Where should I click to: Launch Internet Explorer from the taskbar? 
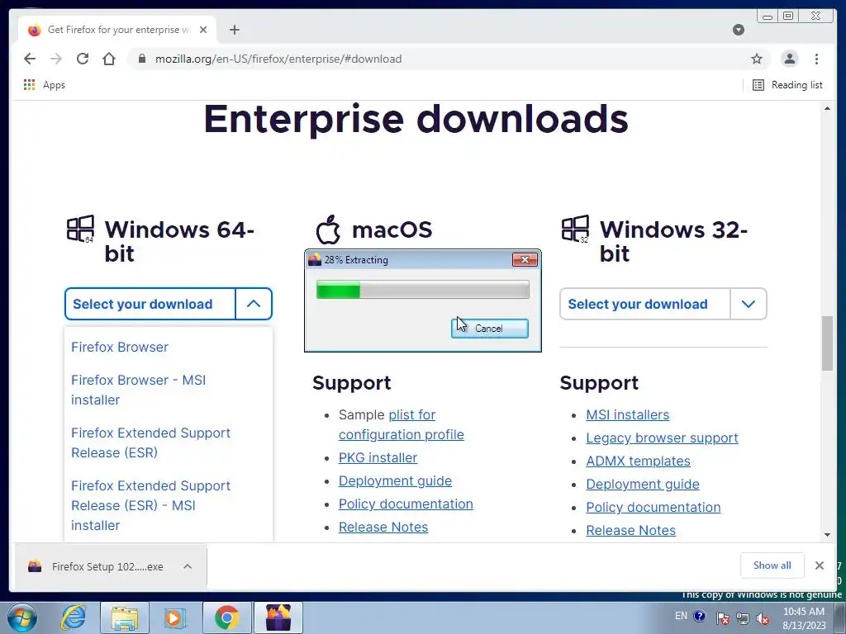(74, 617)
